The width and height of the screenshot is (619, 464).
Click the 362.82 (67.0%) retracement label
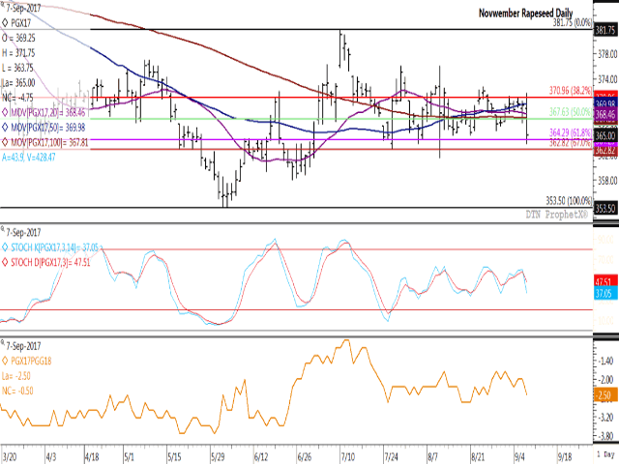click(571, 143)
